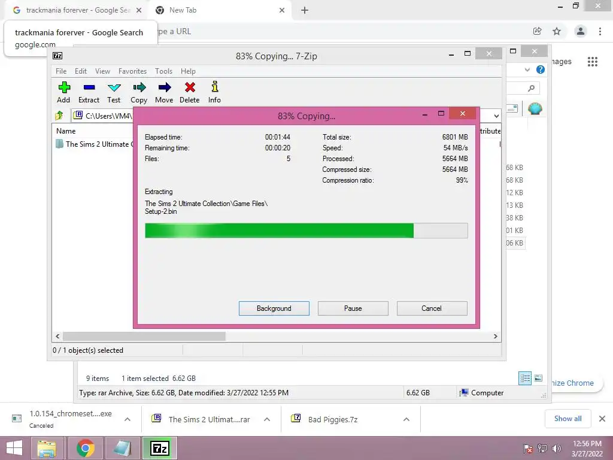This screenshot has width=613, height=460.
Task: Click Show all downloads
Action: point(568,419)
